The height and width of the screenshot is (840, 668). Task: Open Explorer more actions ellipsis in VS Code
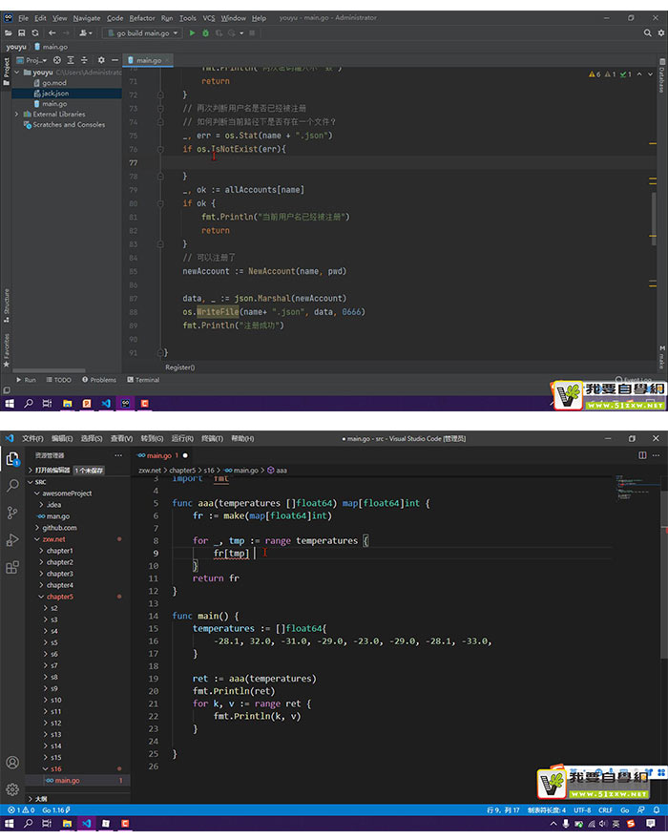coord(117,455)
